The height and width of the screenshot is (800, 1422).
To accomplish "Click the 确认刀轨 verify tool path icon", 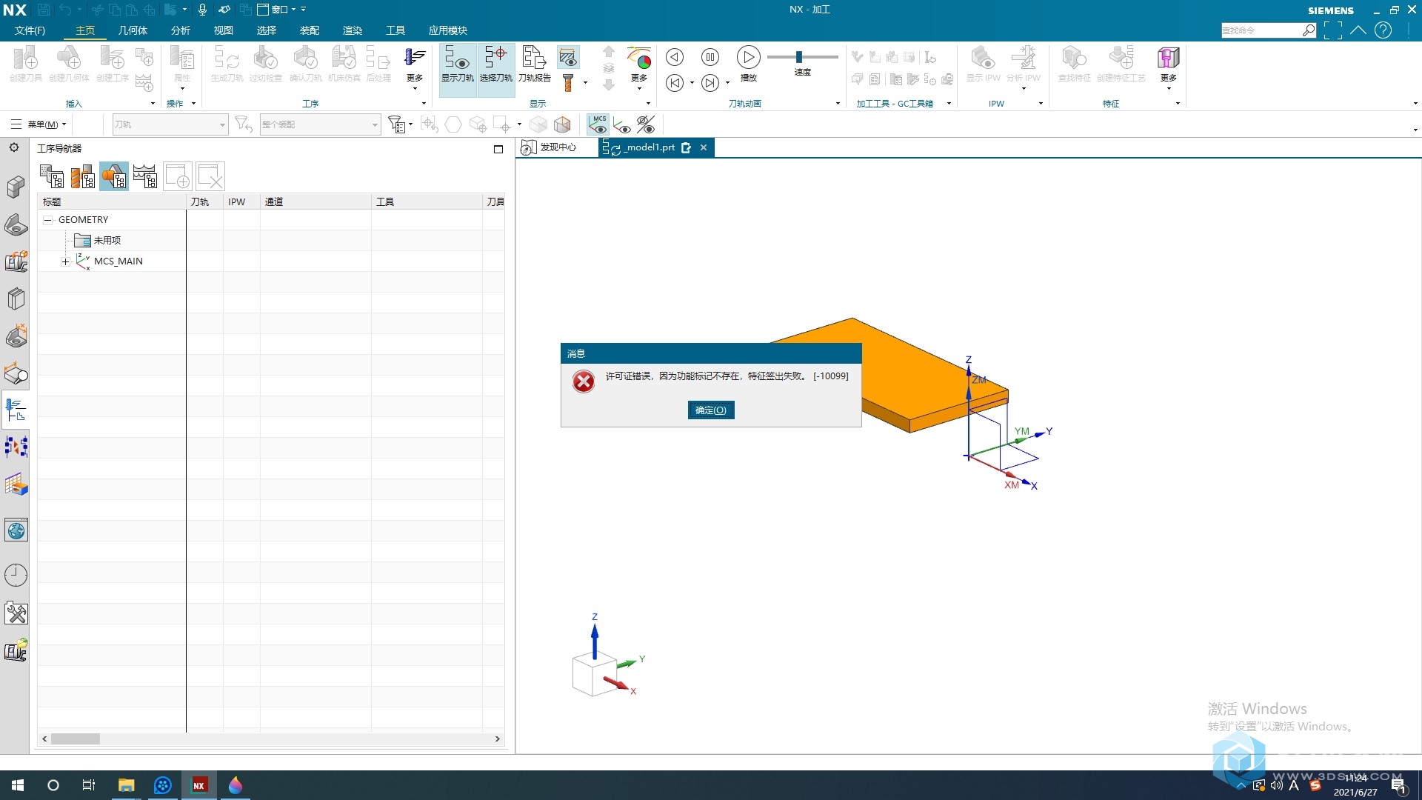I will tap(305, 64).
